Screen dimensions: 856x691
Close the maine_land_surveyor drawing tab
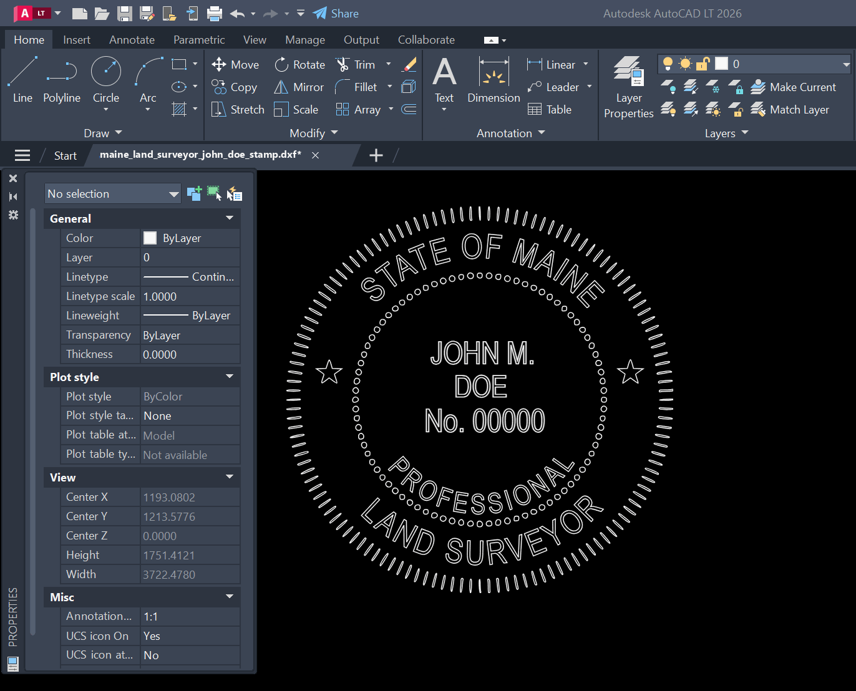point(316,155)
